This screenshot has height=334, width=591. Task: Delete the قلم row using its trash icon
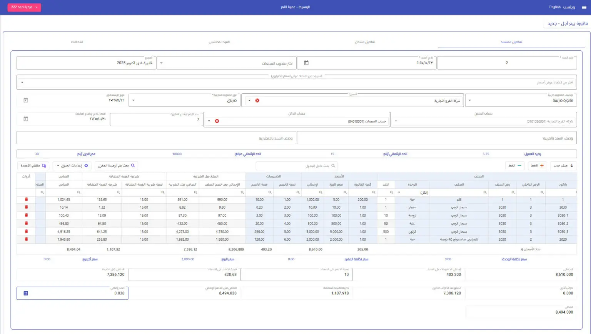pos(27,199)
